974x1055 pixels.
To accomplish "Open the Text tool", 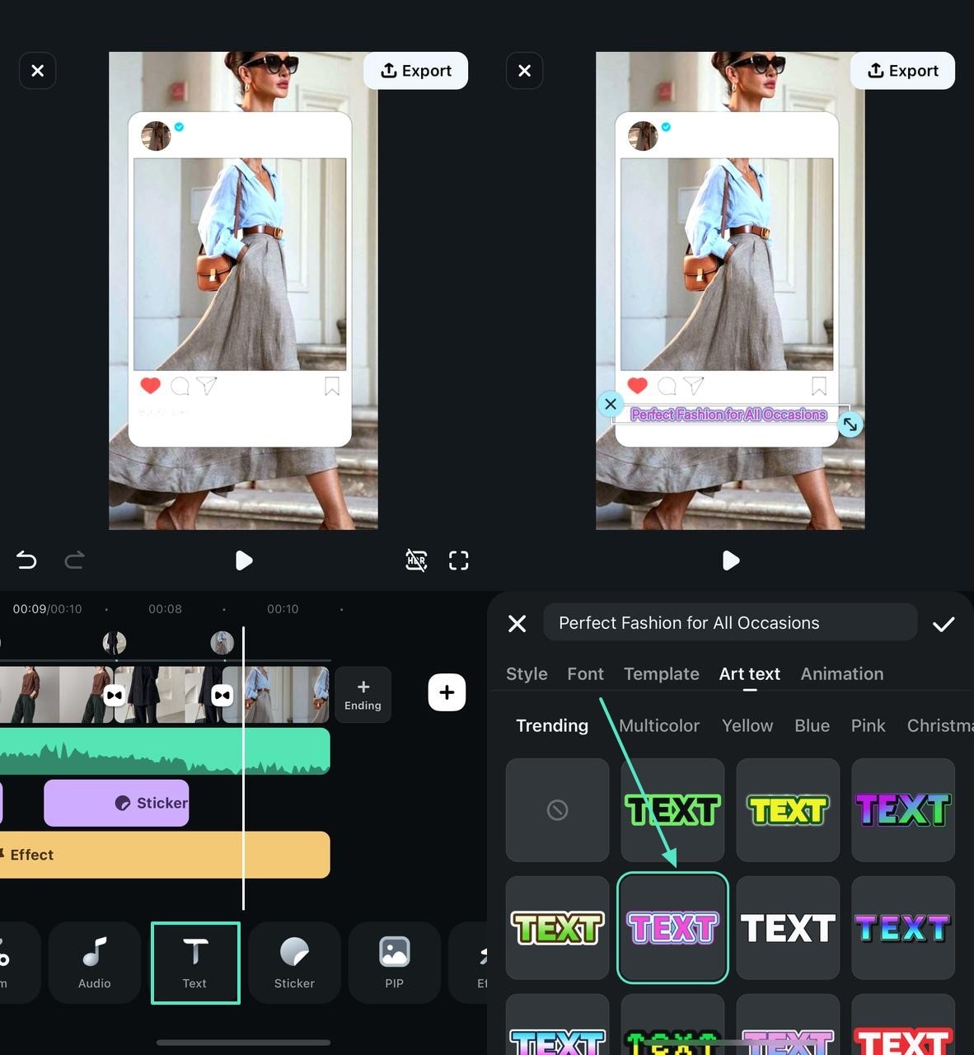I will point(195,963).
